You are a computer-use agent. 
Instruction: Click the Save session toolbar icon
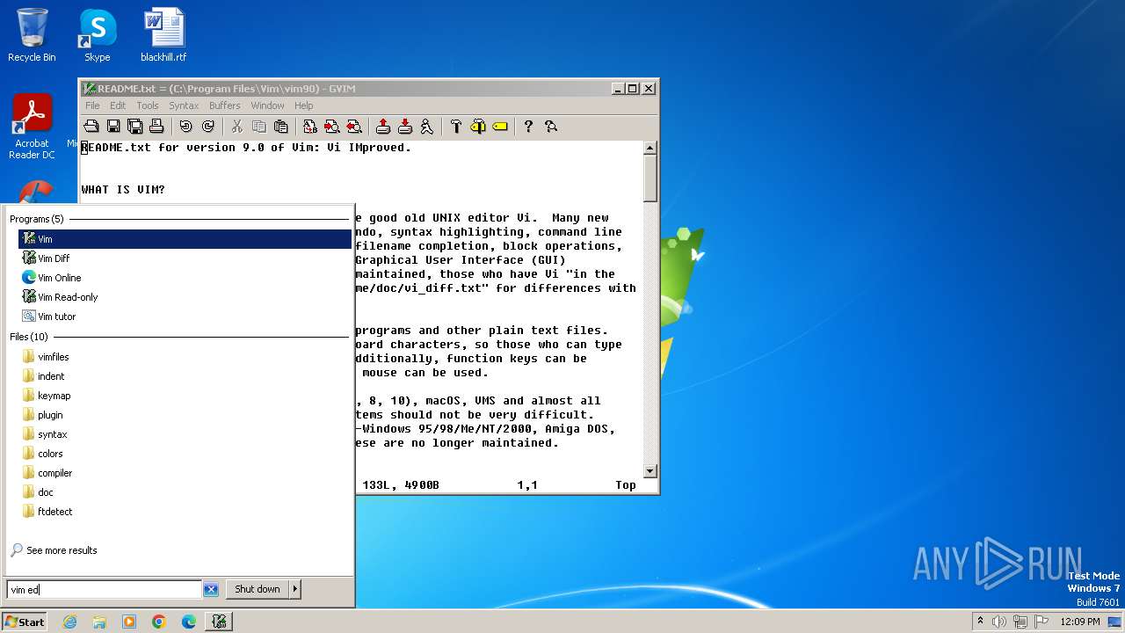[405, 127]
